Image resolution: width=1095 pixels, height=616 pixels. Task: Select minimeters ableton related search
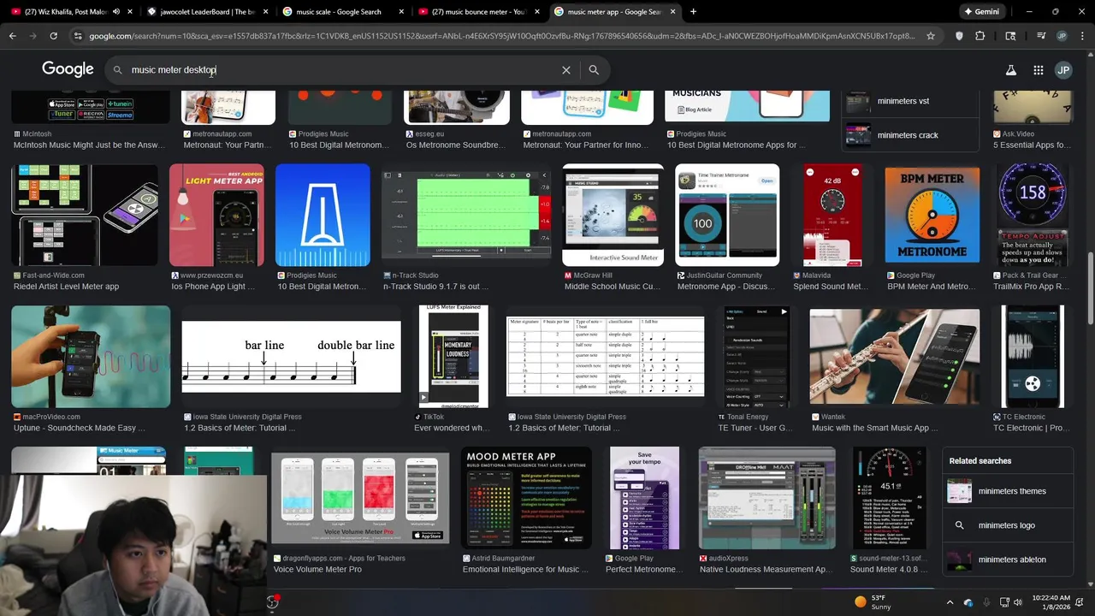pos(1008,560)
